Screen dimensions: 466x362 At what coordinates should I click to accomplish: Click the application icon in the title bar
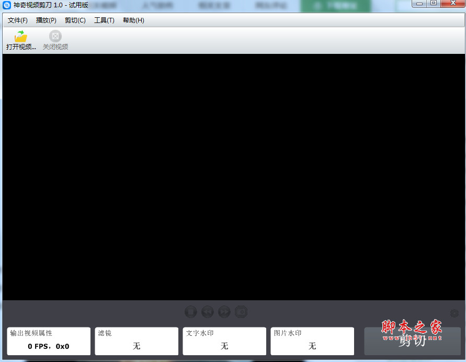pos(7,4)
